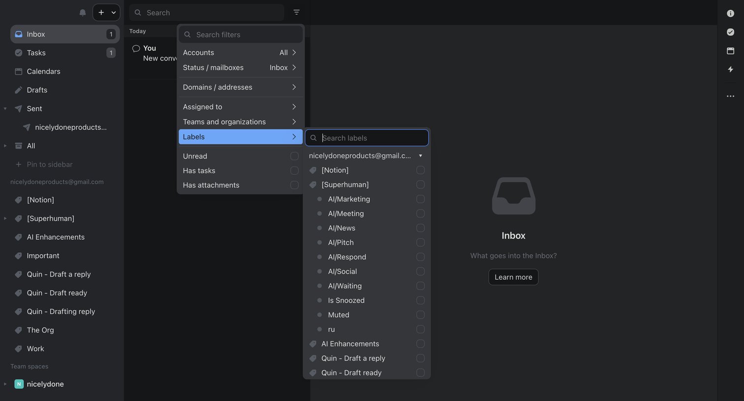Open the Status / mailboxes filter submenu

pyautogui.click(x=241, y=67)
